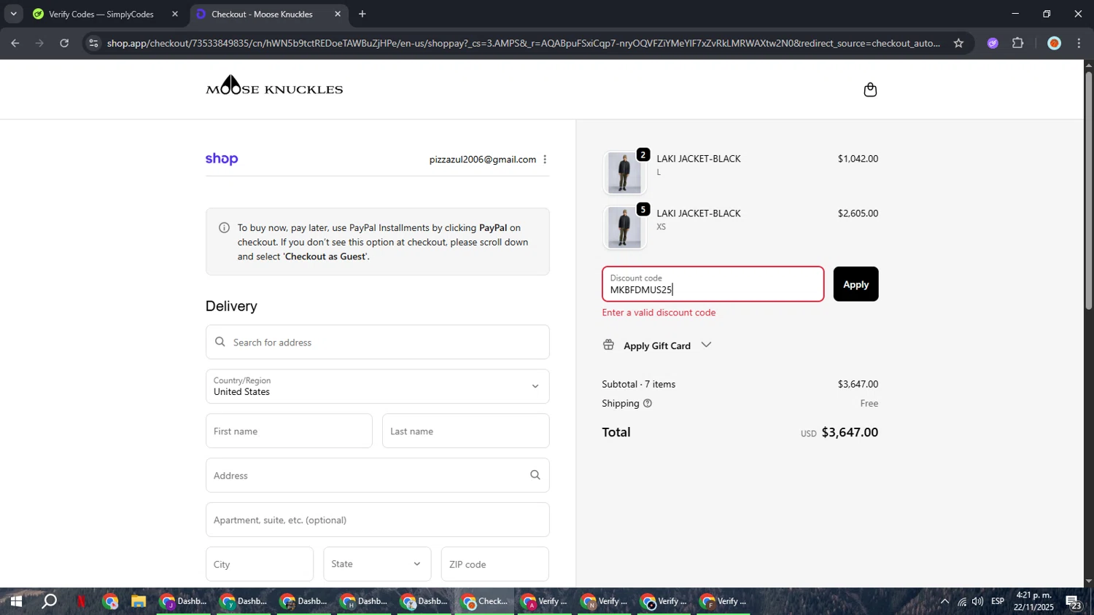Open the ESP language indicator

click(x=998, y=601)
